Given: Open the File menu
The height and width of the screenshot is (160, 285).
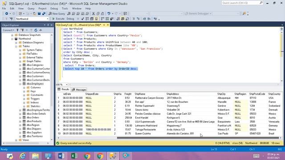Looking at the screenshot, I should (4, 8).
